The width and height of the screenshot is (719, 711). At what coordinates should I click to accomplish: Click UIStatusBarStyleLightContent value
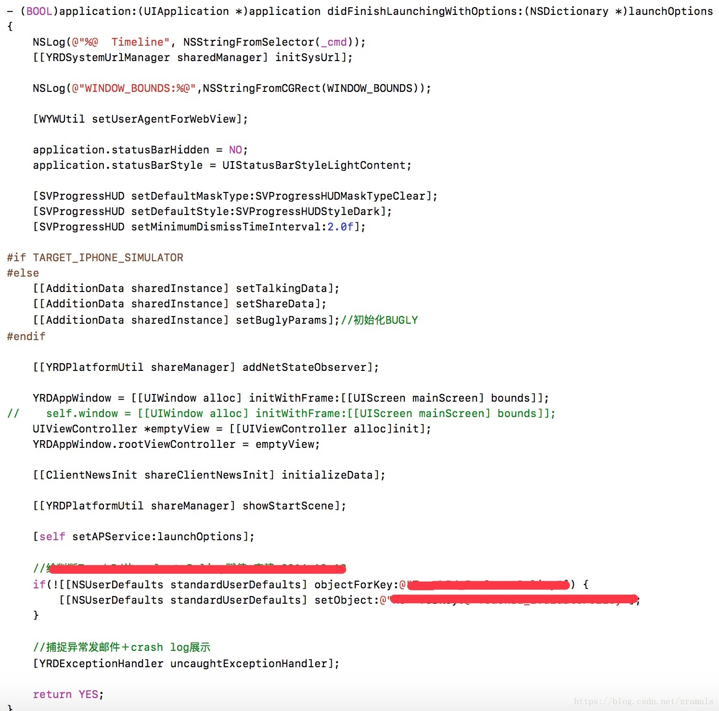point(314,165)
